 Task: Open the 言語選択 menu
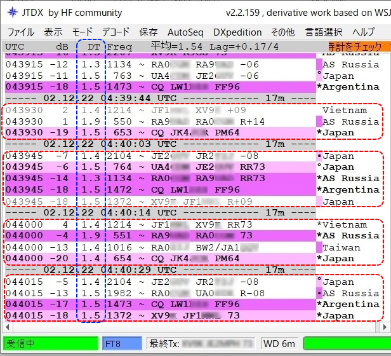[x=324, y=32]
